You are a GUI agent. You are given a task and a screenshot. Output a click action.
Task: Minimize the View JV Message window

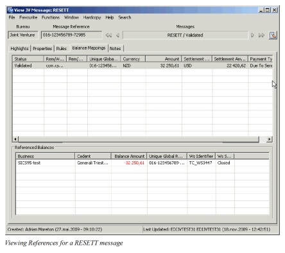[x=261, y=10]
